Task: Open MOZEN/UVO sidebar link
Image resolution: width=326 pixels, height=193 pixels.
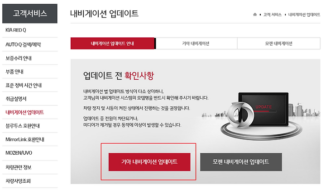Action: click(30, 153)
